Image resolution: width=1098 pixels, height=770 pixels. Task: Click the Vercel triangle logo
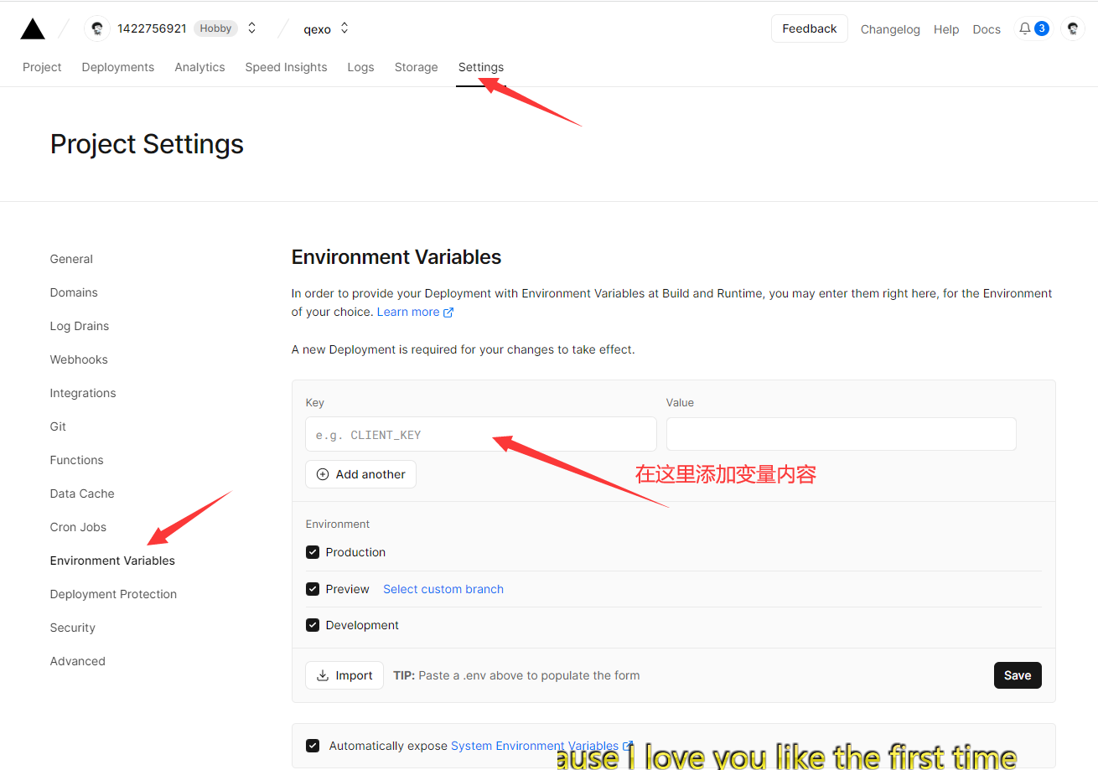point(33,29)
